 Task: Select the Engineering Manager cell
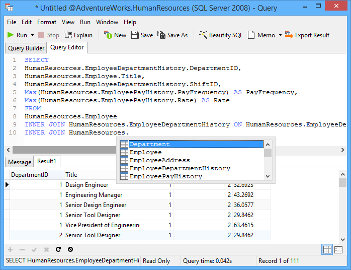[x=102, y=195]
